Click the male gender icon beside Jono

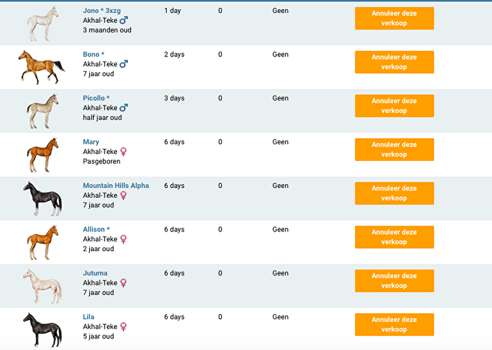coord(124,20)
